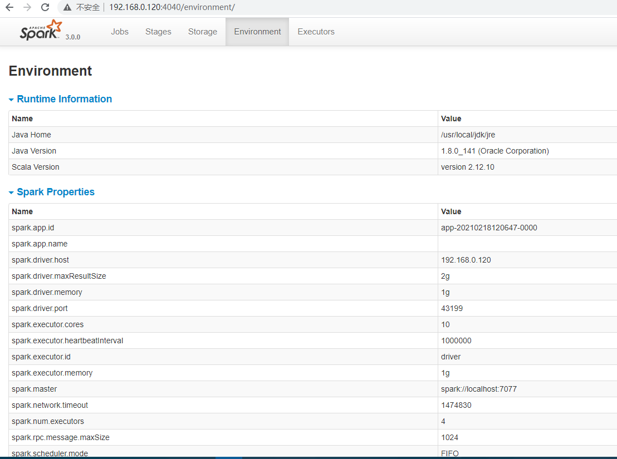Click the horizontal scrollbar at bottom

point(234,456)
